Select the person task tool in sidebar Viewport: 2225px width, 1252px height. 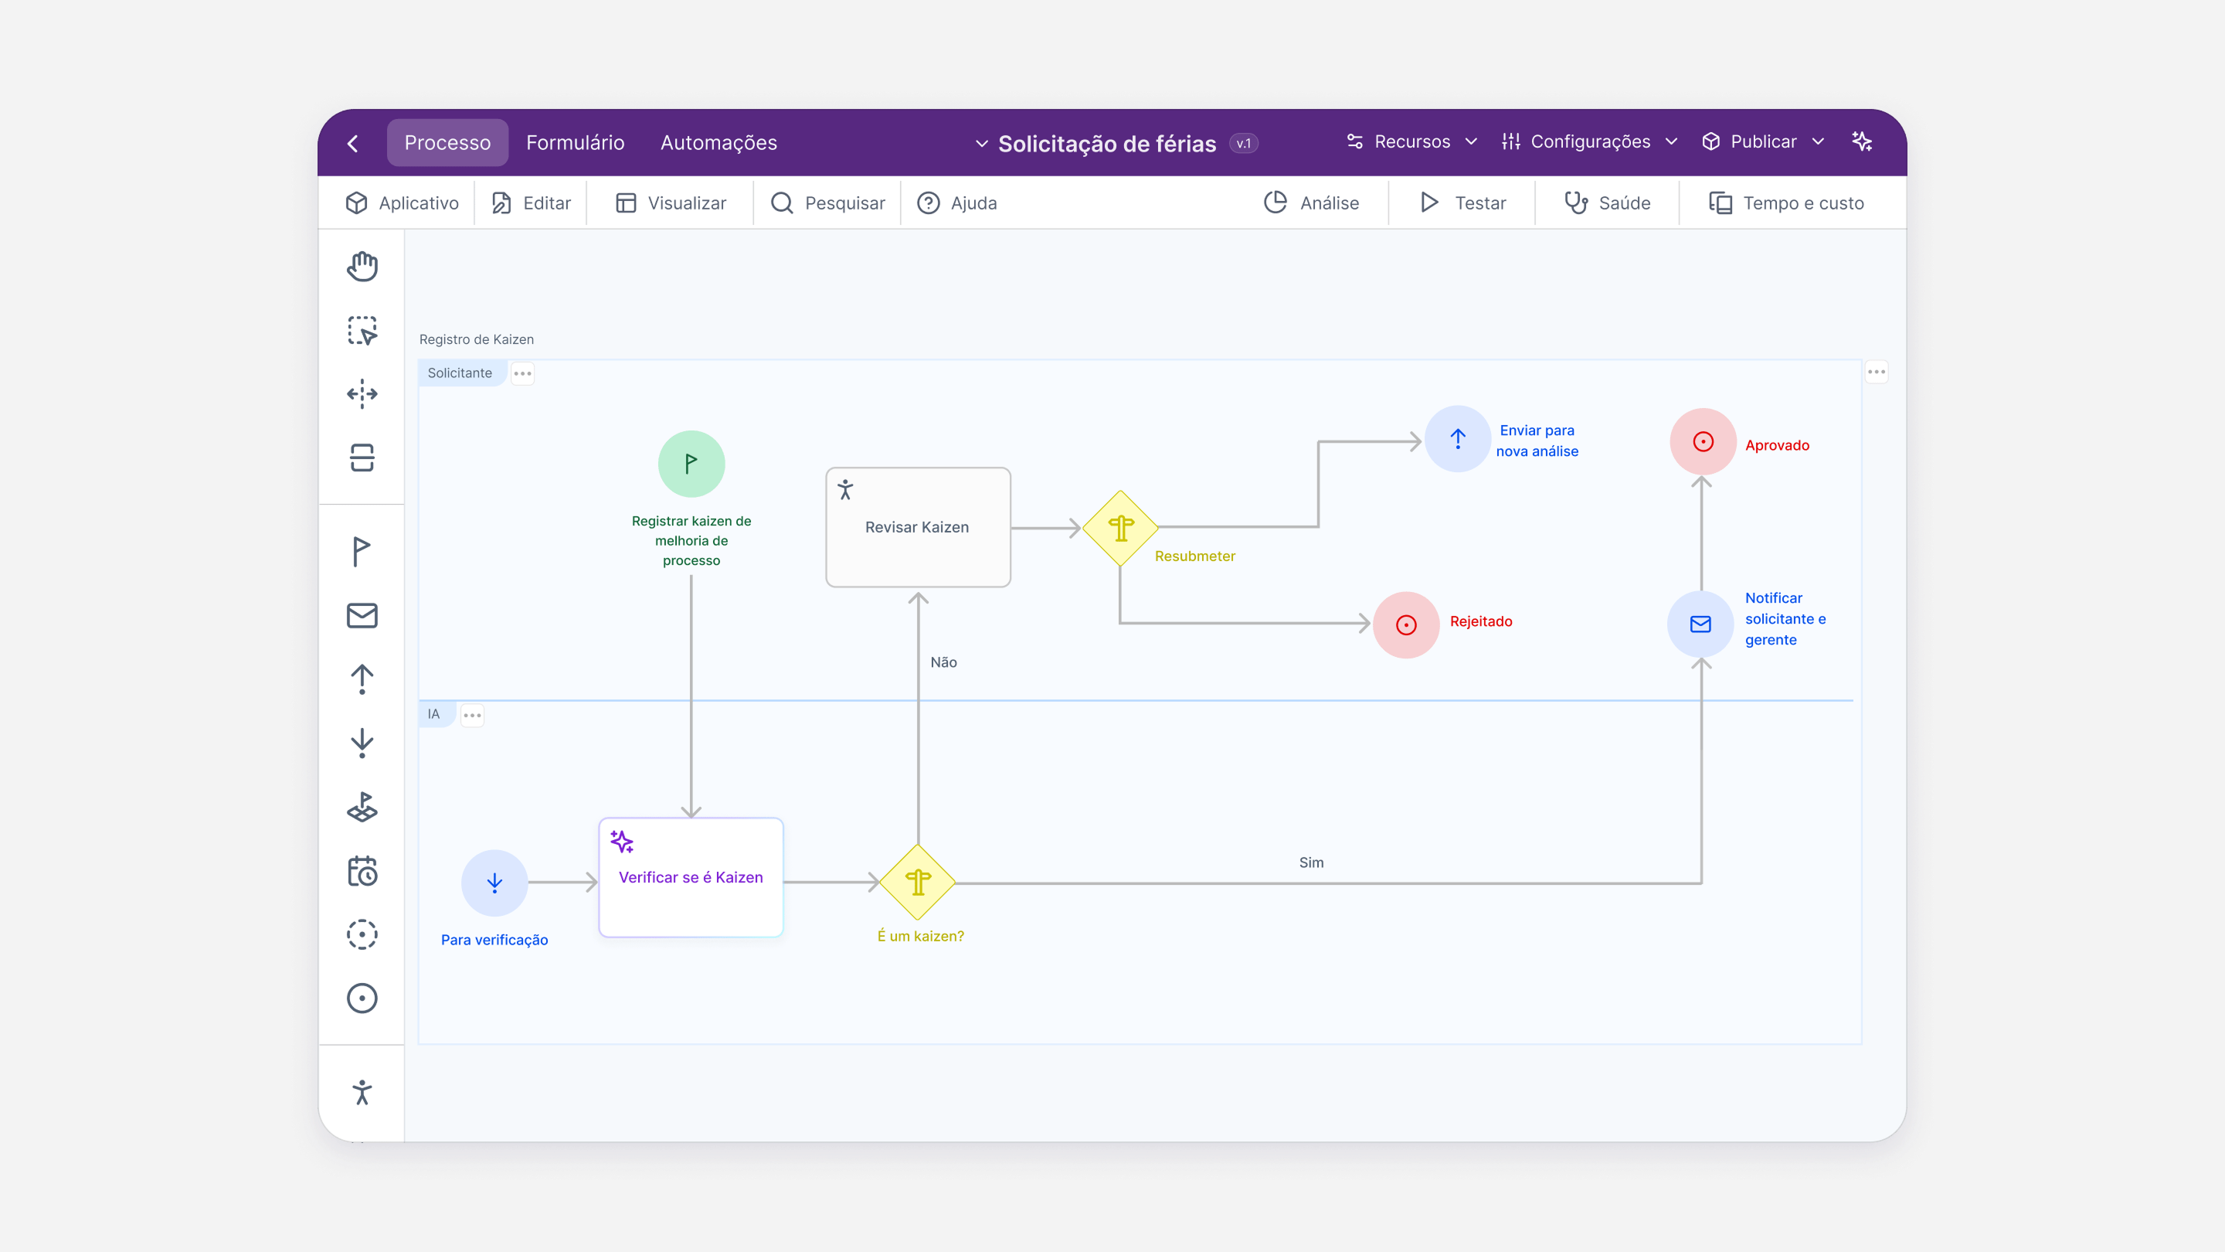click(x=362, y=1092)
